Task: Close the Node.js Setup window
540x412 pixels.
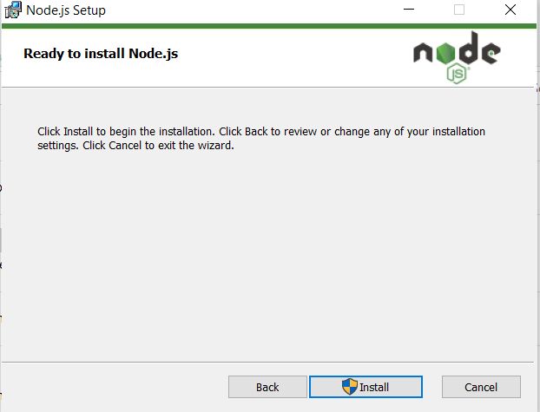Action: [510, 10]
